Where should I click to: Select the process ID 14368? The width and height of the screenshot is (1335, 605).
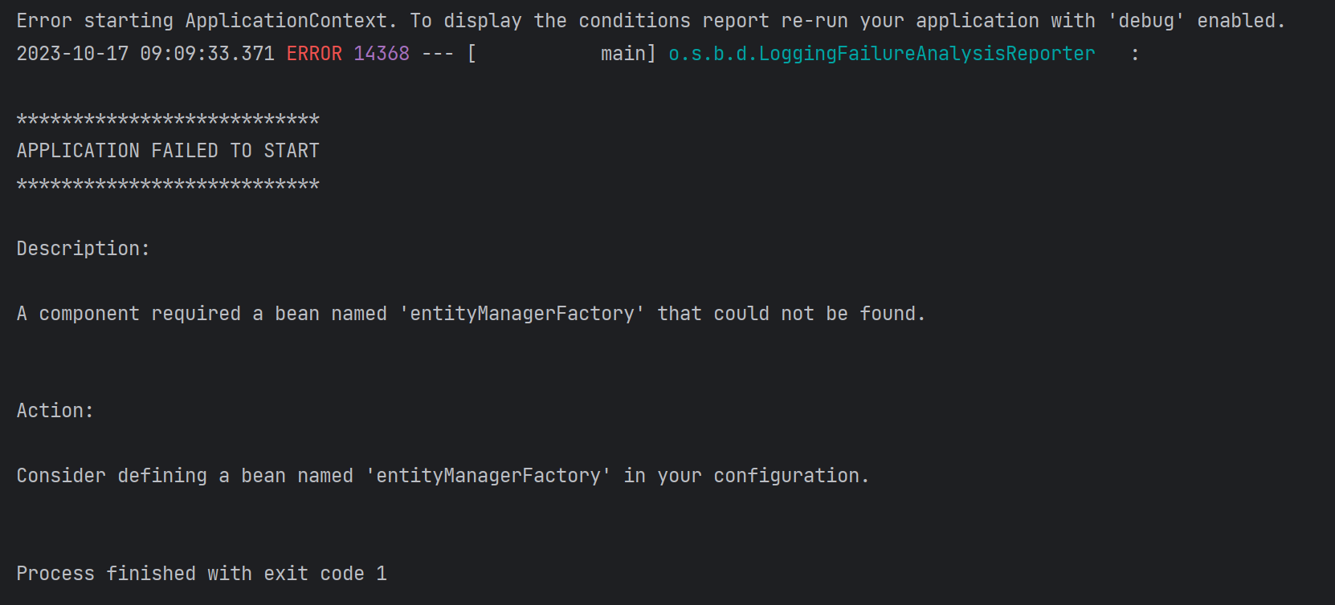382,54
